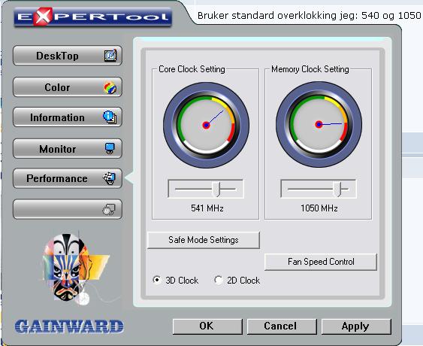Click the Performance checkered flag icon
Viewport: 423px width, 346px height.
point(109,178)
